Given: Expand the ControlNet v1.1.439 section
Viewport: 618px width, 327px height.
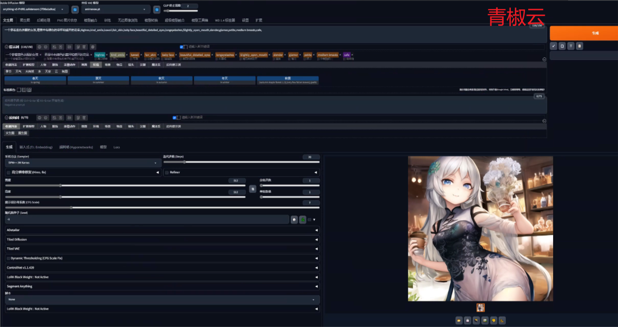Looking at the screenshot, I should click(x=162, y=268).
